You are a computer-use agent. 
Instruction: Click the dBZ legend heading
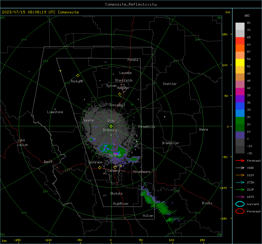click(247, 15)
